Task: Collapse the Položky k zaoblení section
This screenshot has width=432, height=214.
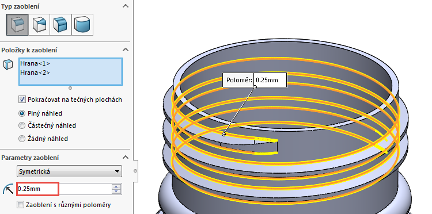Action: pos(126,50)
